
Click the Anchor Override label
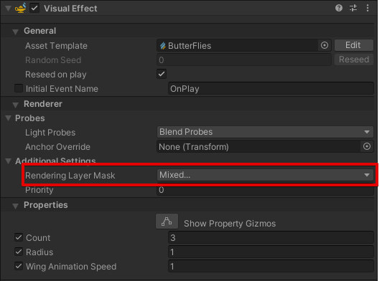(57, 147)
